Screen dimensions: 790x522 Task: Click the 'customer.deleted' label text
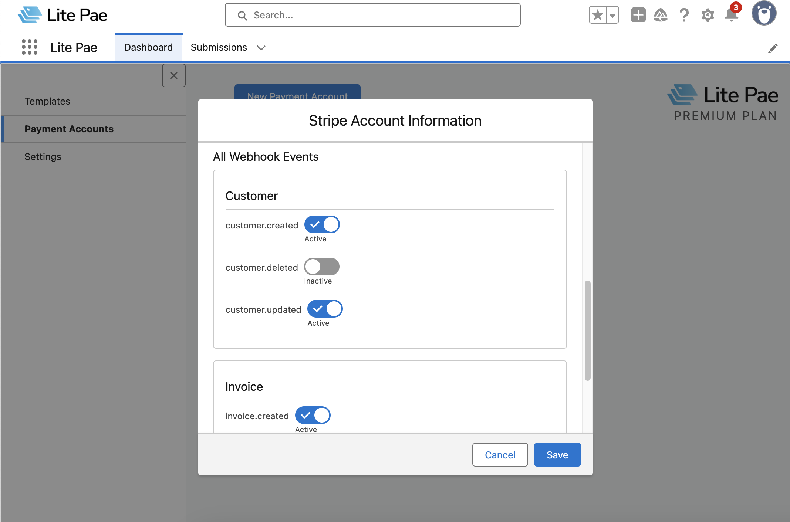(x=262, y=267)
